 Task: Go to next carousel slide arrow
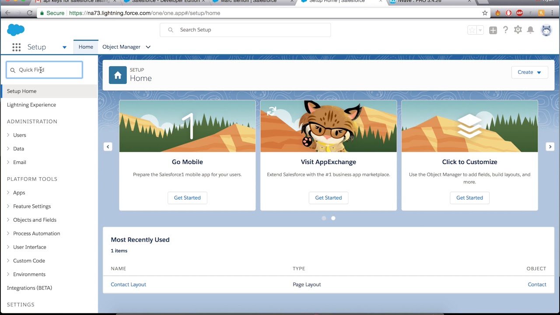pos(550,147)
